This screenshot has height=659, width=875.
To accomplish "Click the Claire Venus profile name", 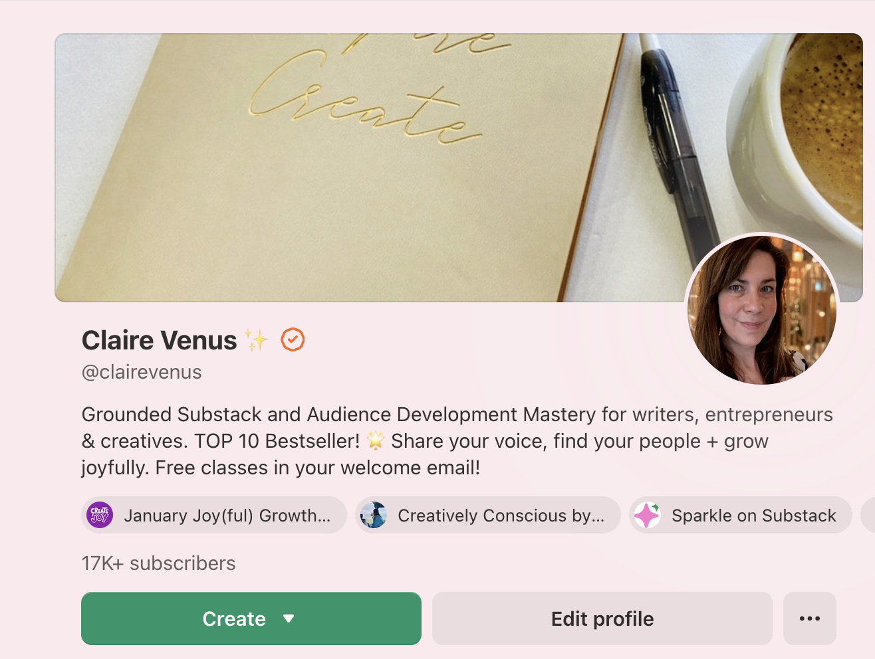I will pyautogui.click(x=159, y=340).
